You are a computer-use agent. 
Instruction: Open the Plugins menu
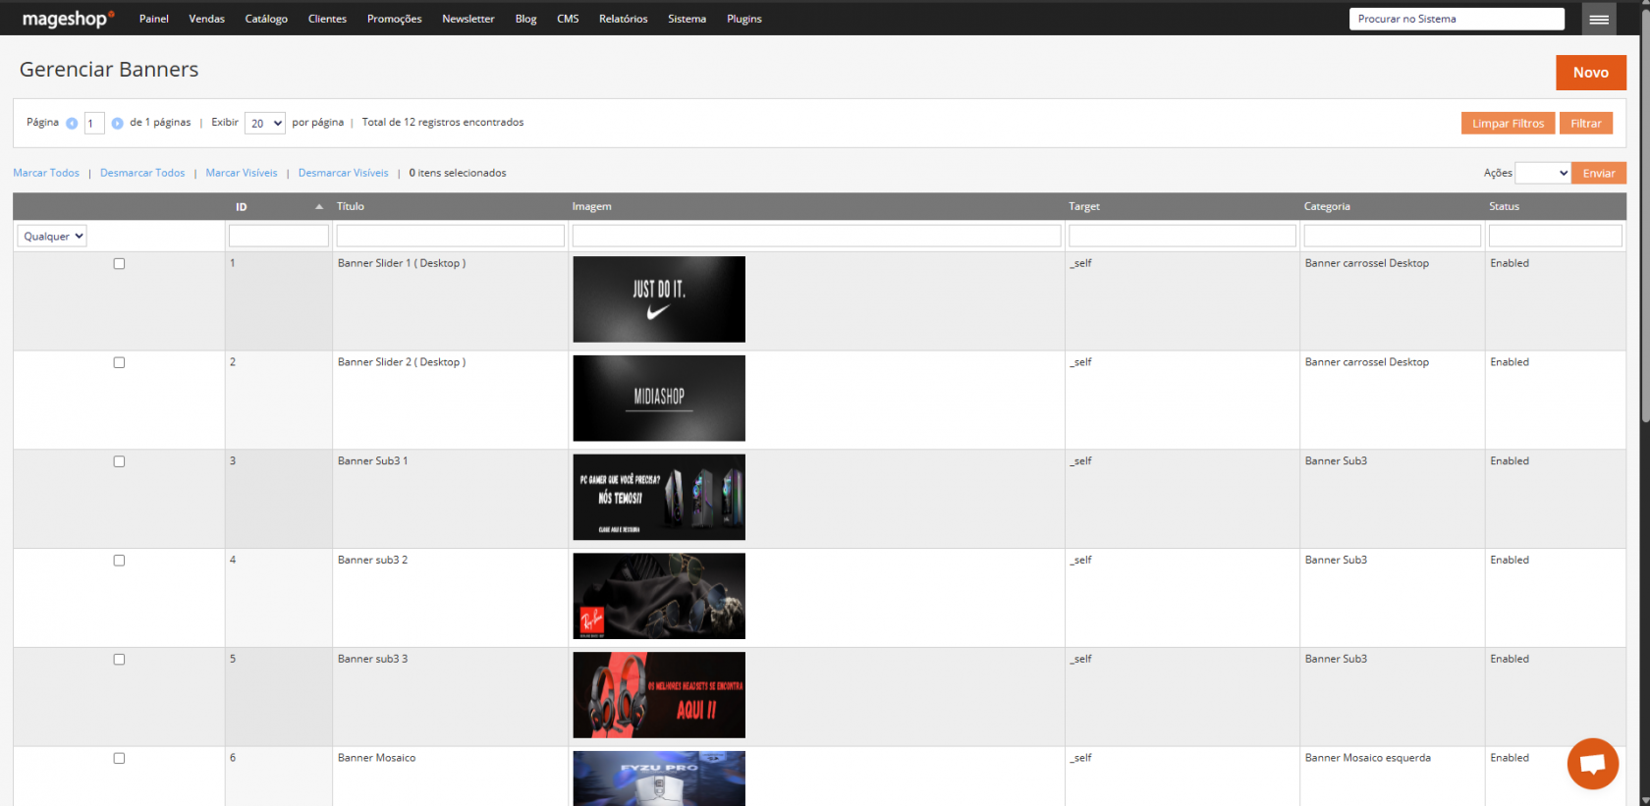pos(744,19)
